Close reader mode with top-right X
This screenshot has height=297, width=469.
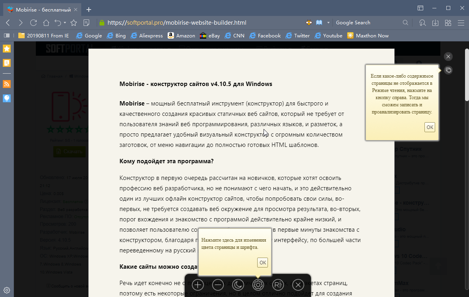pos(448,57)
